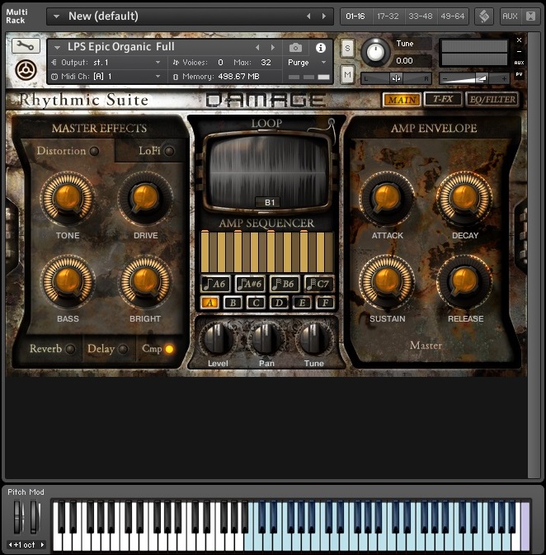Go to previous multi preset arrow
Viewport: 546px width, 555px height.
coord(308,16)
